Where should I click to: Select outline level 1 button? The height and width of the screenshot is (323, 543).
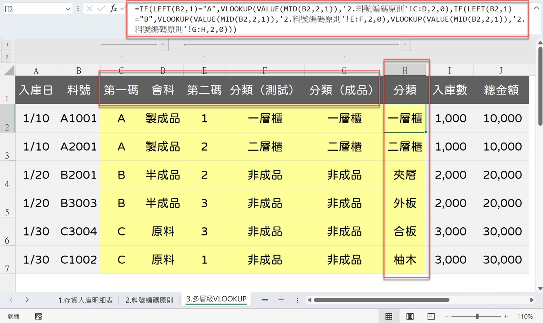(x=7, y=45)
